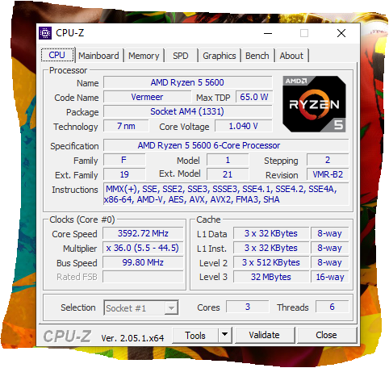The image size is (389, 368).
Task: Click the Model value 1
Action: (x=228, y=160)
